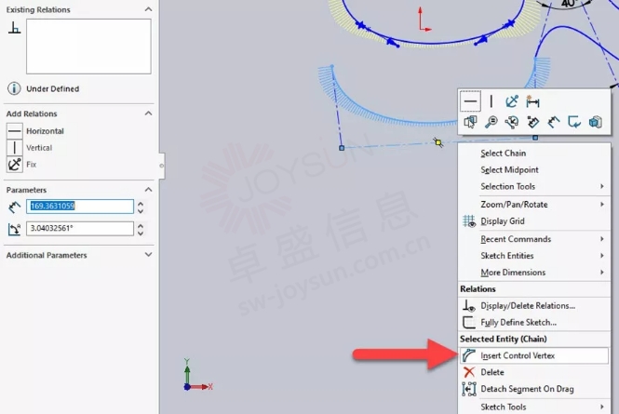Click Horizontal relation icon in Add Relations

(x=15, y=131)
